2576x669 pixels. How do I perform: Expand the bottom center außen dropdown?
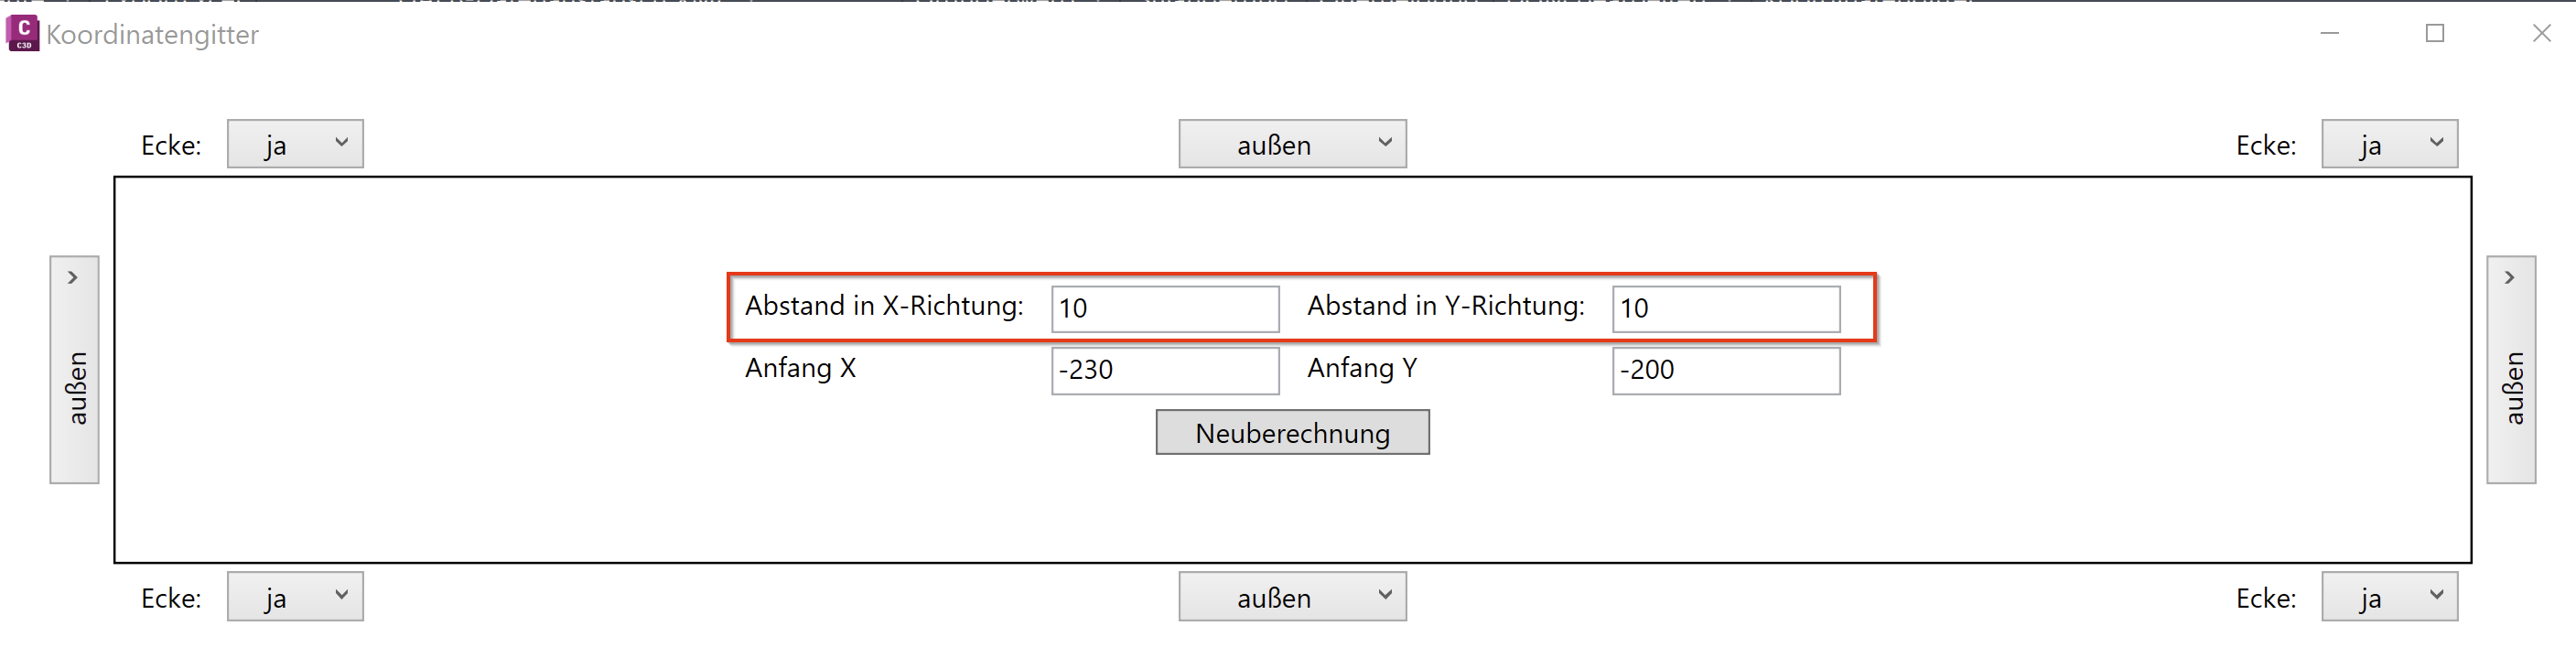pos(1291,597)
